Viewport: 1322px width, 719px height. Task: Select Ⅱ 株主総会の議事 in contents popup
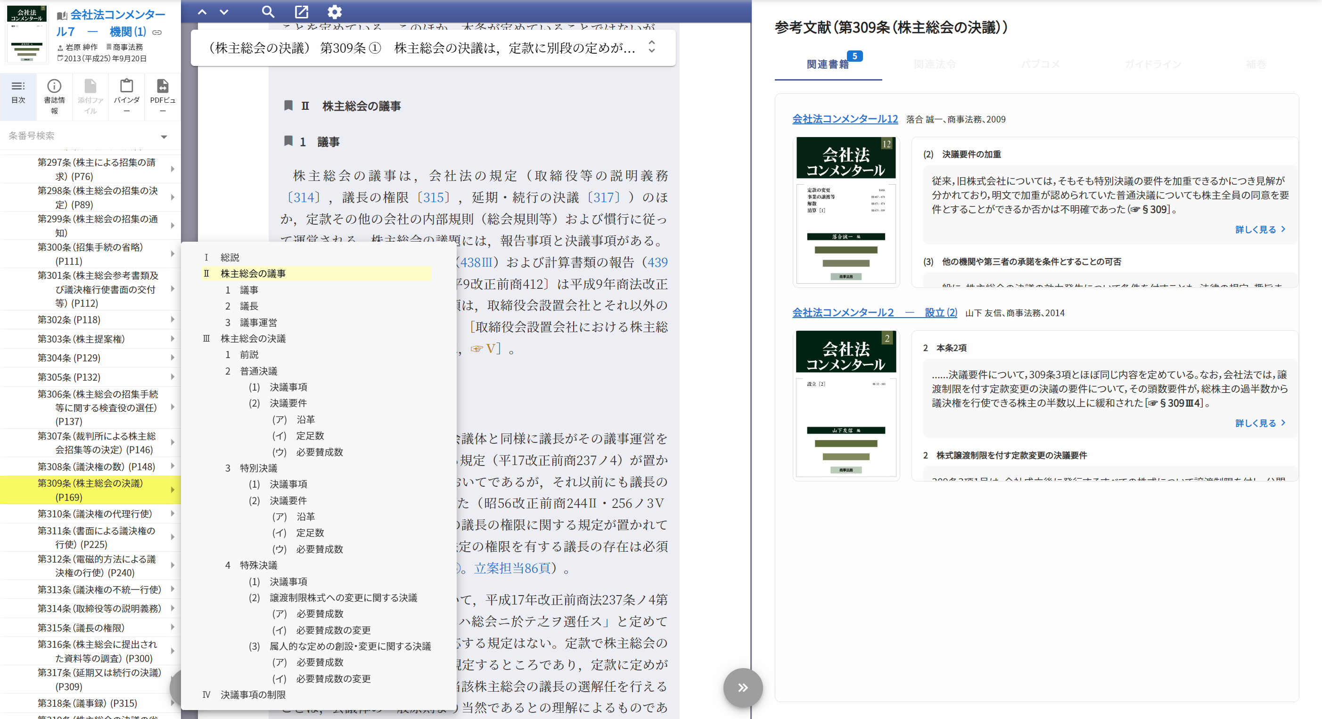coord(316,274)
